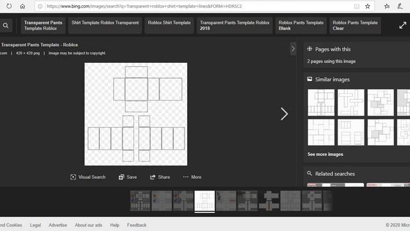Select Transparent Pants Template Roblox 2018 suggestion

point(234,26)
